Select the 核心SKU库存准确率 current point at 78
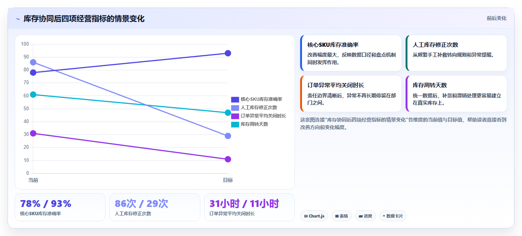The width and height of the screenshot is (522, 236). click(x=33, y=72)
